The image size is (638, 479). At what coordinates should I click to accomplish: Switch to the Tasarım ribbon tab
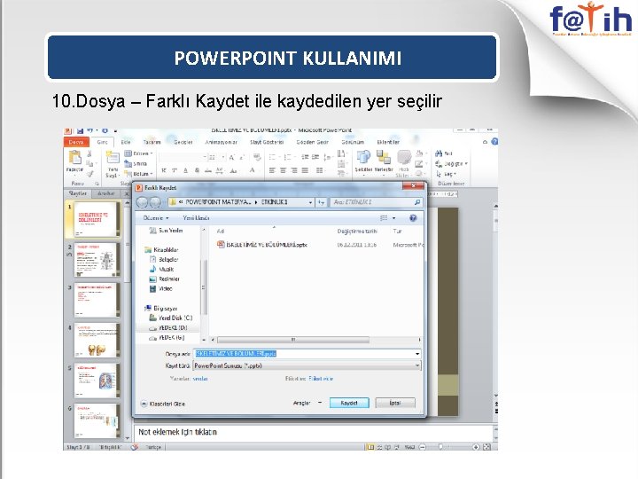pos(152,142)
